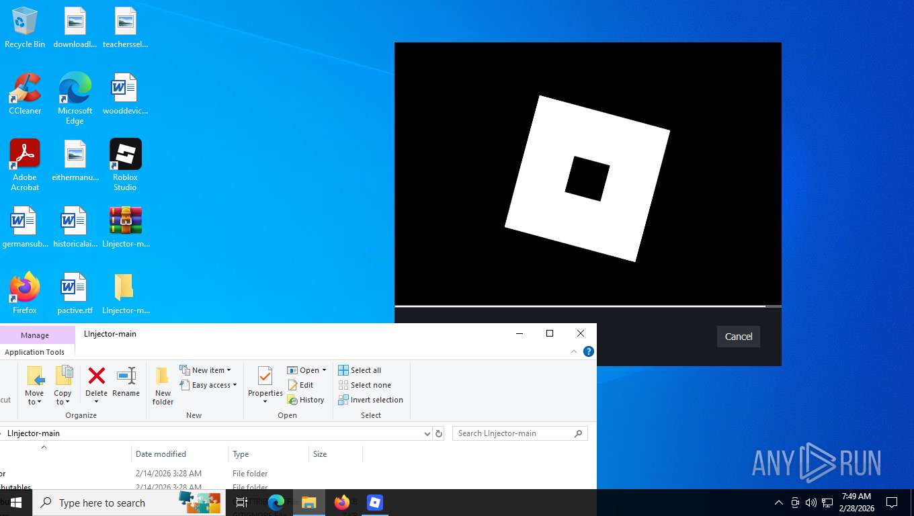
Task: Open volume control in system tray
Action: coord(811,503)
